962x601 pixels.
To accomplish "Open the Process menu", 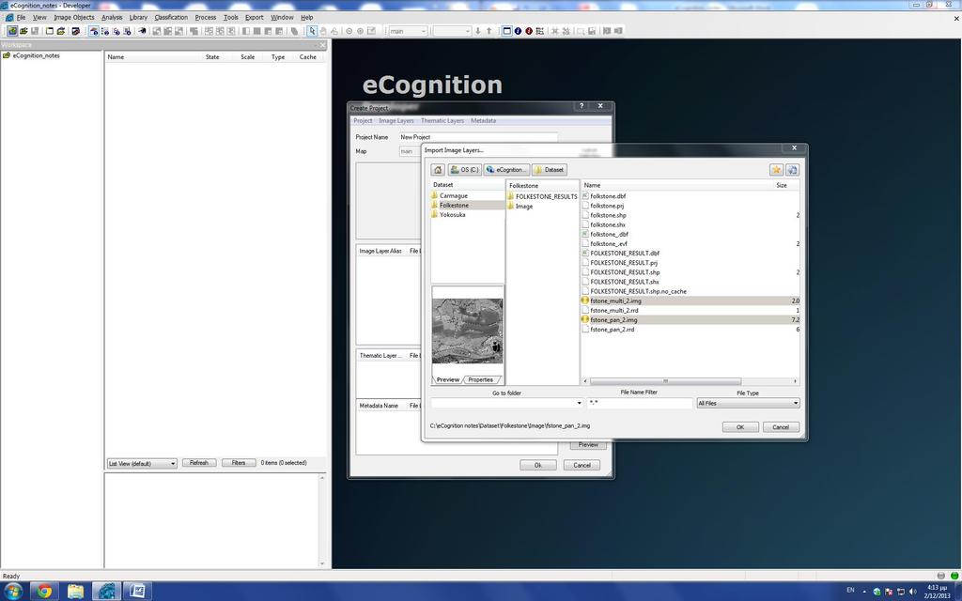I will (x=206, y=17).
